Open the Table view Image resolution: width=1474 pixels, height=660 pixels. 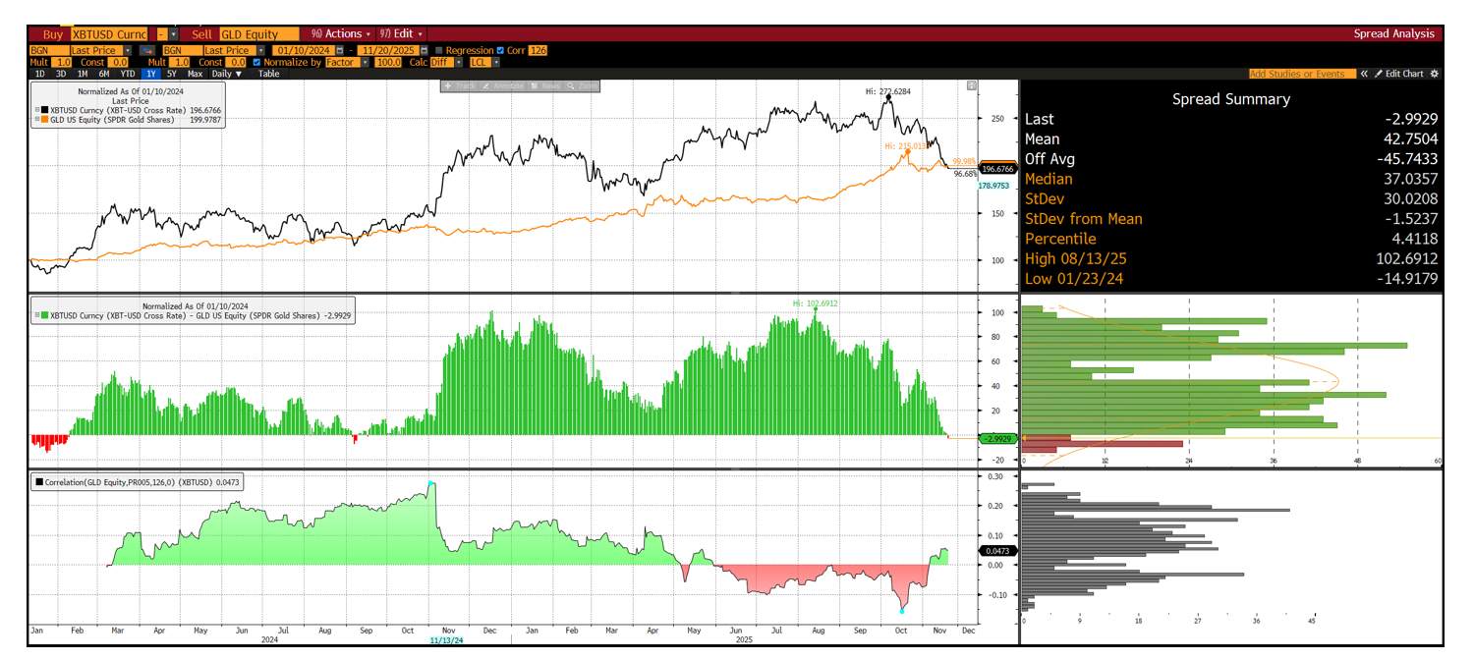tap(268, 74)
